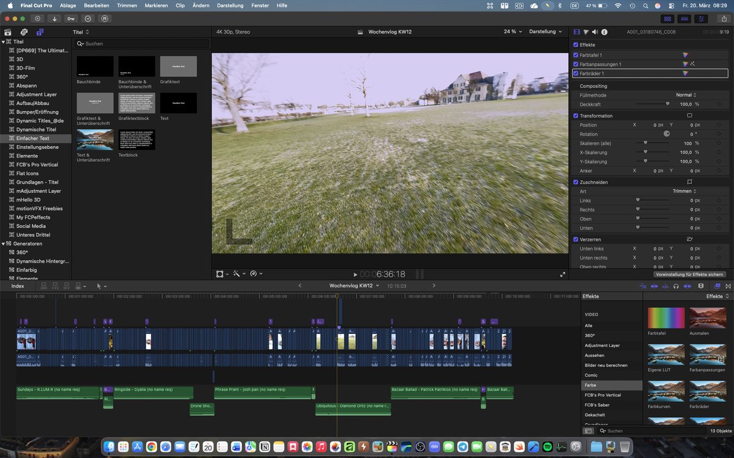Click the Index button above the timeline
Image resolution: width=734 pixels, height=458 pixels.
coord(18,286)
